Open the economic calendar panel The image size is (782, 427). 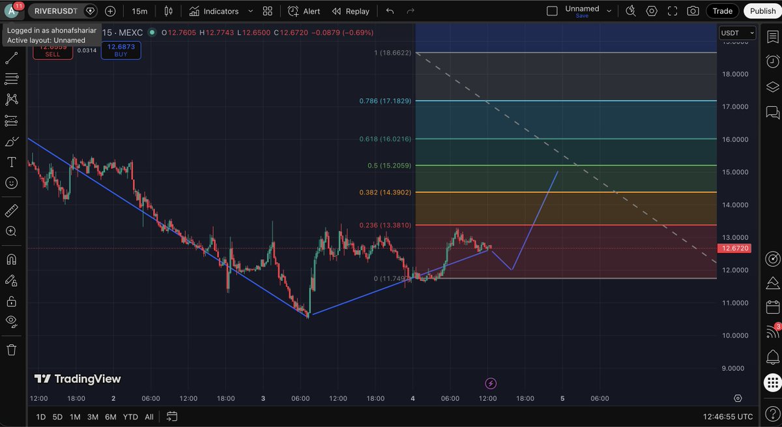(x=773, y=307)
